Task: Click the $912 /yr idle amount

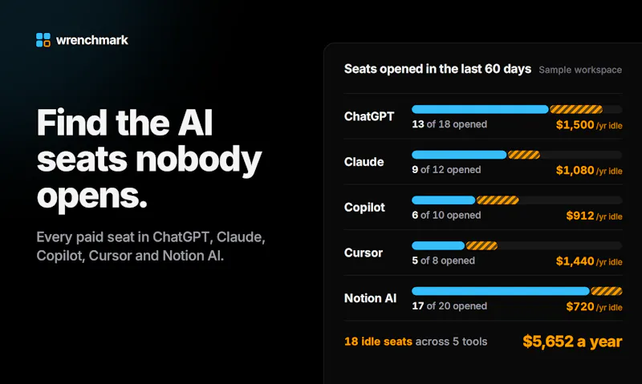Action: click(594, 216)
